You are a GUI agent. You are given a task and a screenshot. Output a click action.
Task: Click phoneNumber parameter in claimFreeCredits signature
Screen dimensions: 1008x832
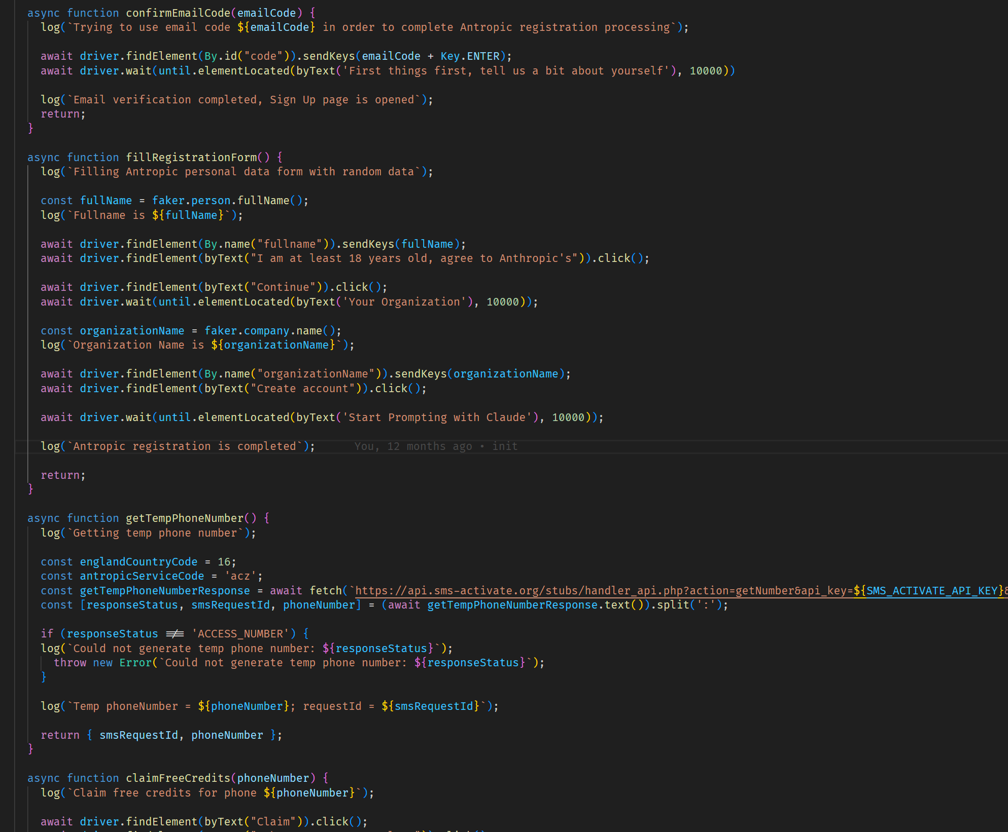[273, 778]
